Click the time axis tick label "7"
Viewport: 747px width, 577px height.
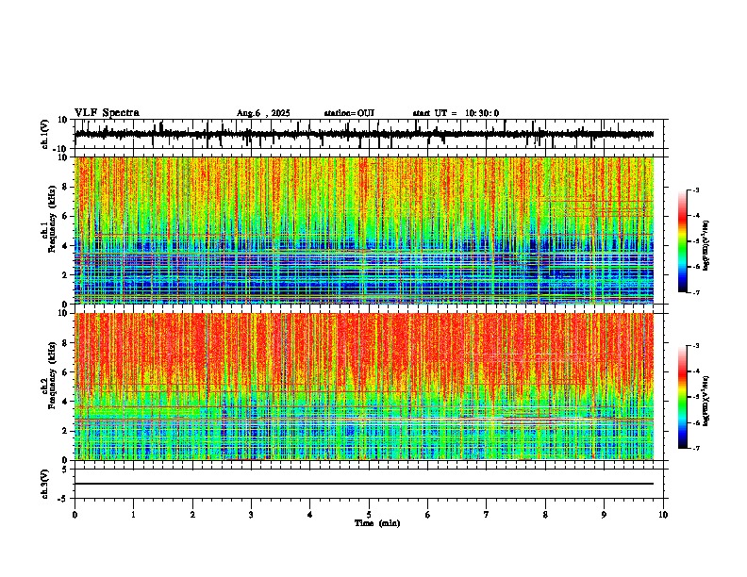pyautogui.click(x=487, y=515)
